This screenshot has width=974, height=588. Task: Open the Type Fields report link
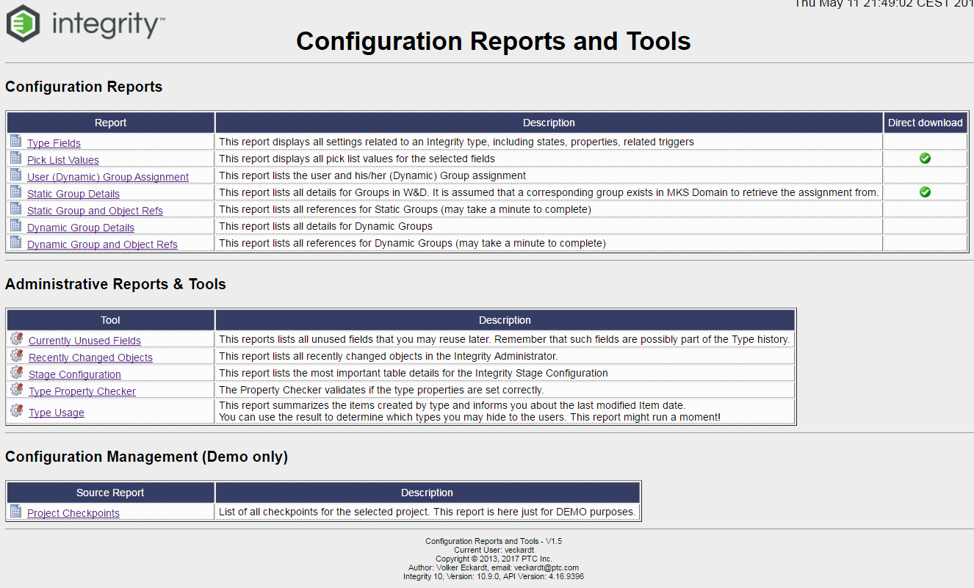tap(54, 143)
